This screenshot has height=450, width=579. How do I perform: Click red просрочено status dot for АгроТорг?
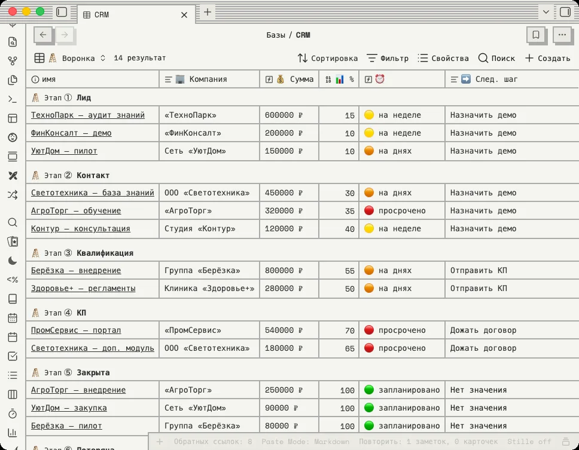(x=369, y=210)
